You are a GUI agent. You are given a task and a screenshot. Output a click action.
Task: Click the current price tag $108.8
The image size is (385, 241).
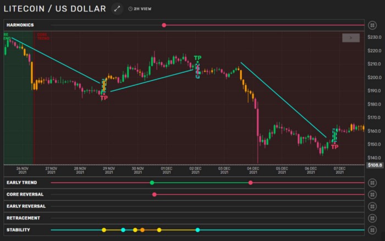pyautogui.click(x=375, y=165)
